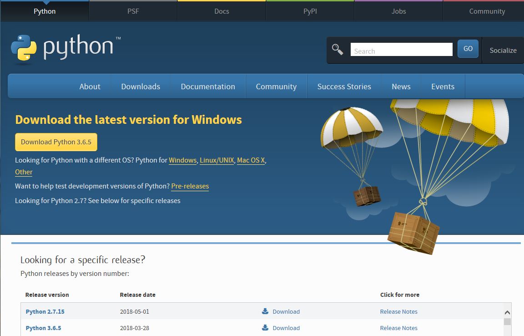Click download arrow icon for Python 2.7.15
The image size is (524, 336).
[265, 311]
